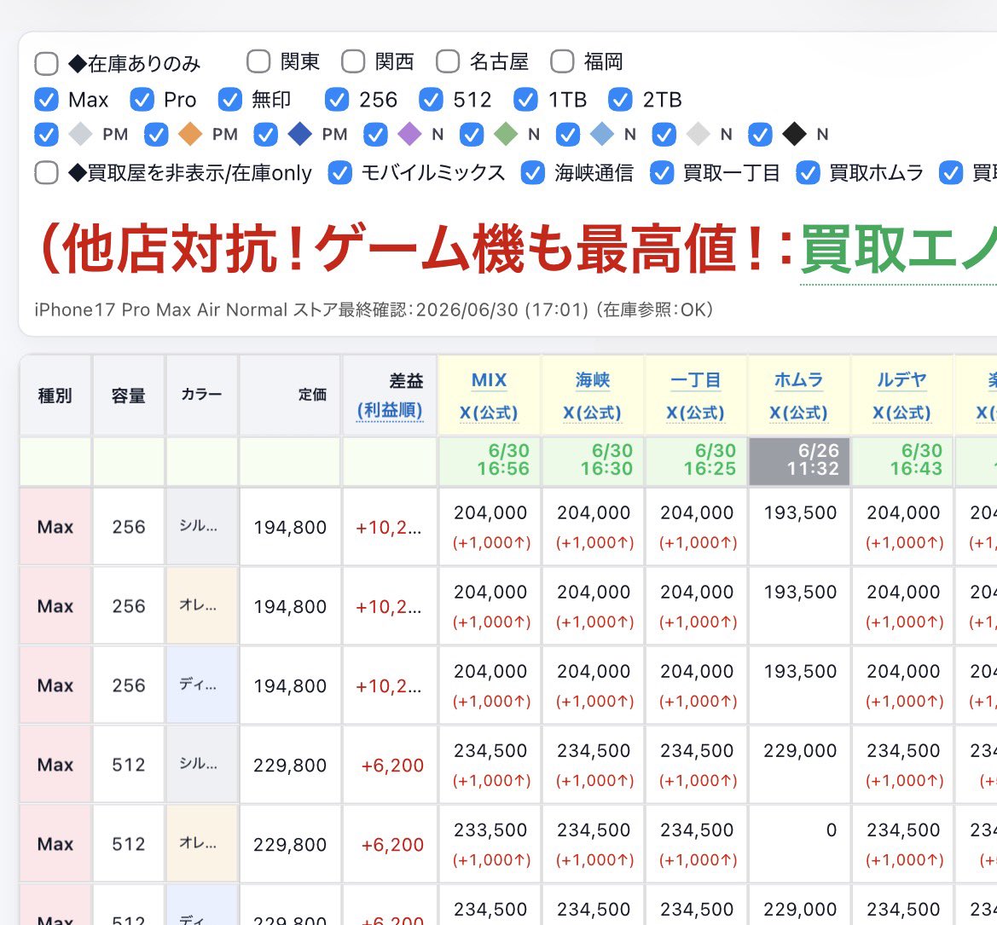997x925 pixels.
Task: Click the 定価 column header
Action: (x=290, y=396)
